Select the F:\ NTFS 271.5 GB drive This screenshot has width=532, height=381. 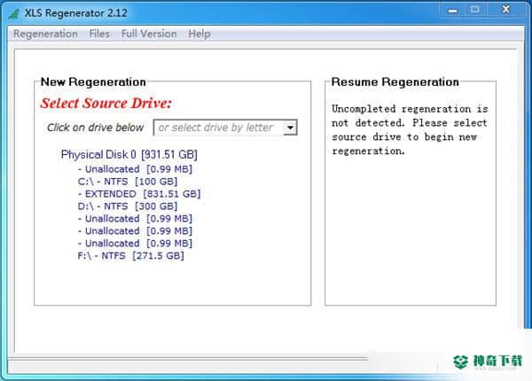[x=131, y=255]
